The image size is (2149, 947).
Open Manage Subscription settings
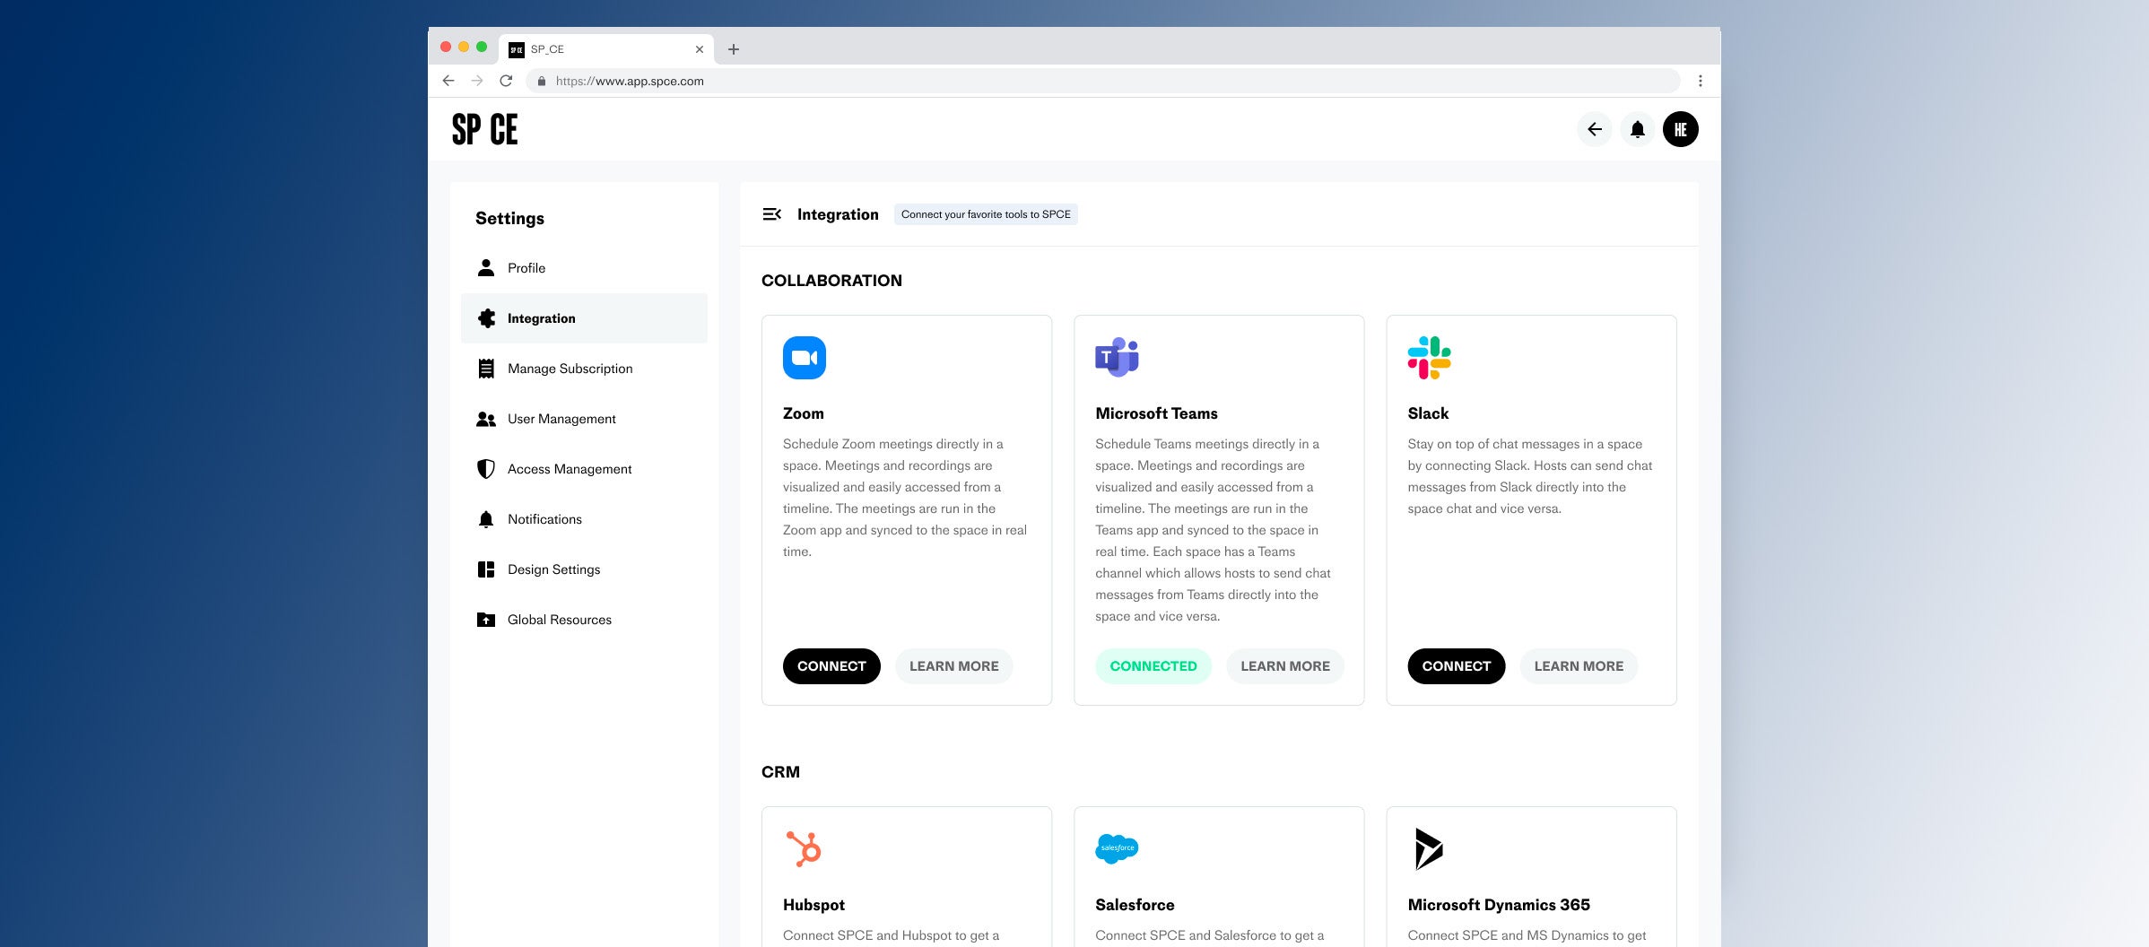(584, 369)
